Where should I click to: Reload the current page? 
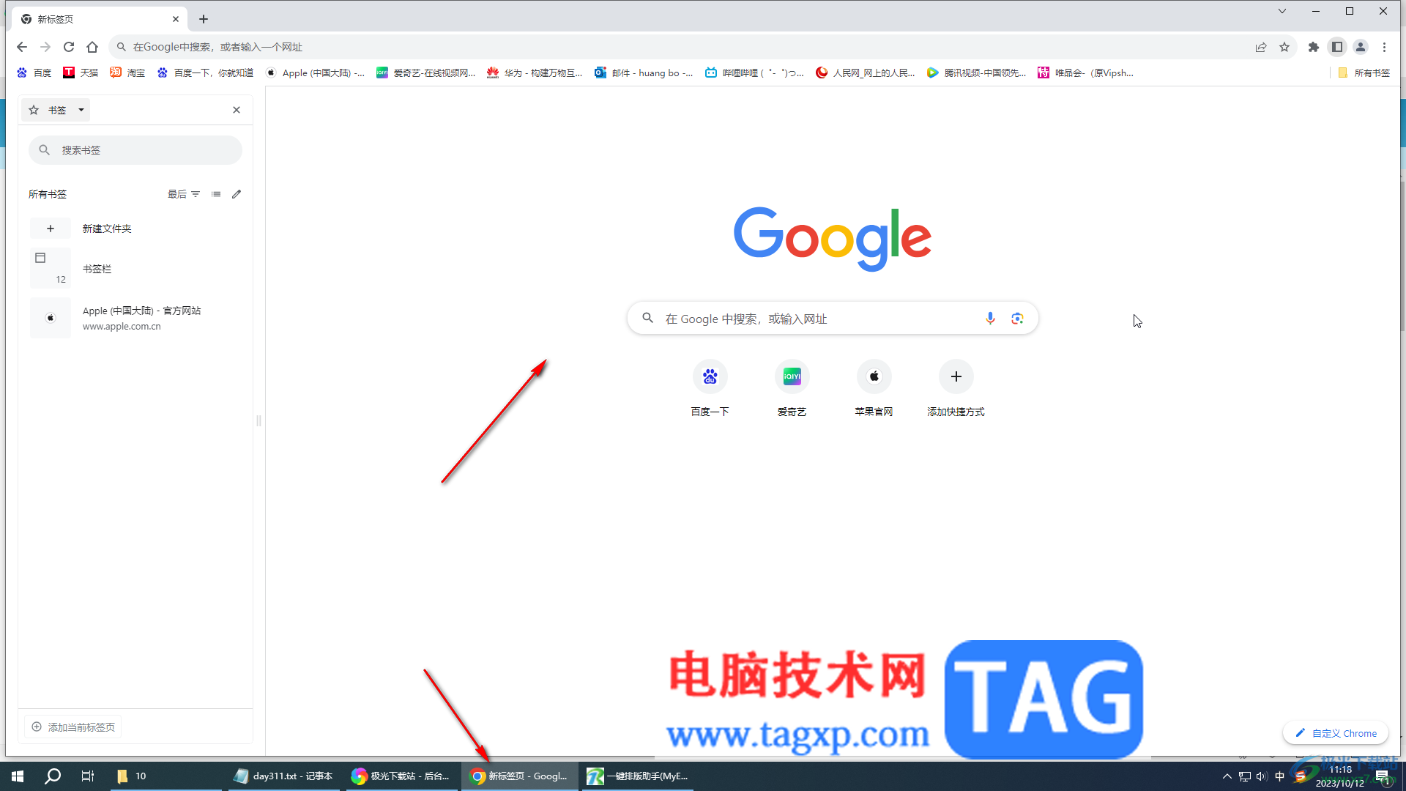pyautogui.click(x=69, y=47)
